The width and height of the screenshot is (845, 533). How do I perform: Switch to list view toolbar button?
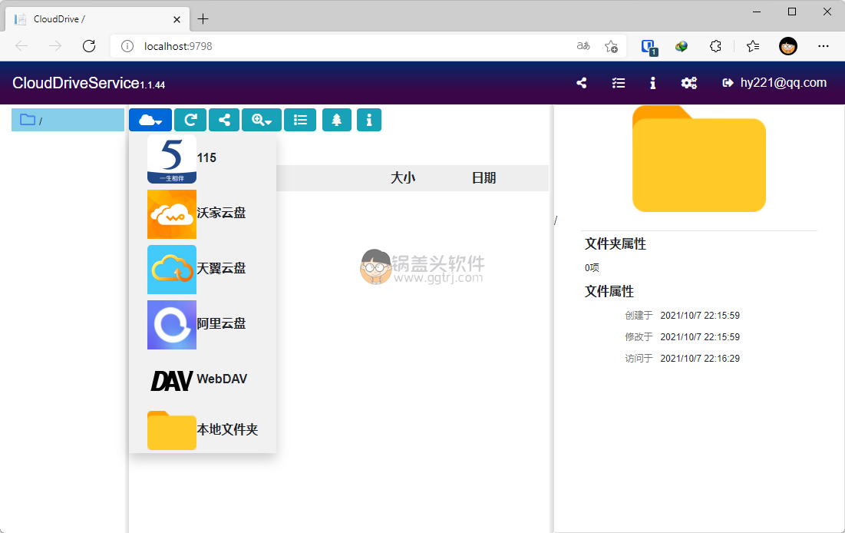point(300,120)
